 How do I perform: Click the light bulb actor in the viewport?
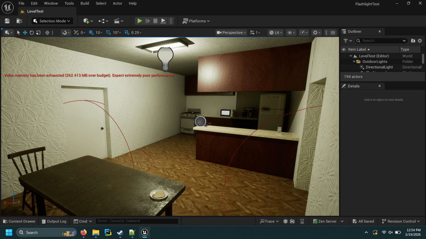[x=164, y=59]
